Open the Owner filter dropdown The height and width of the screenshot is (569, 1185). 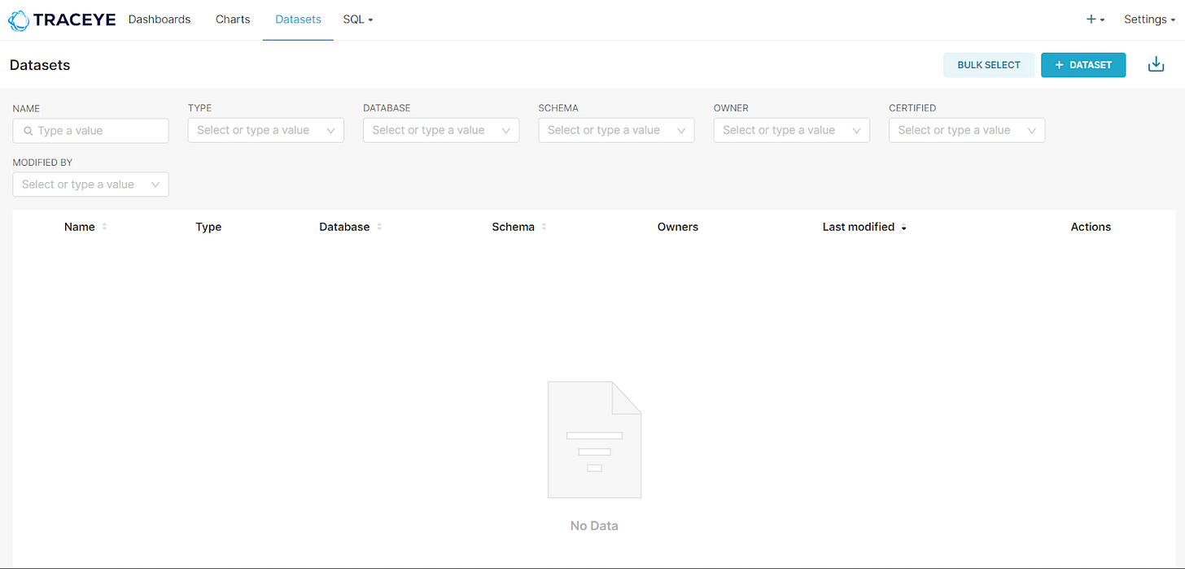792,130
